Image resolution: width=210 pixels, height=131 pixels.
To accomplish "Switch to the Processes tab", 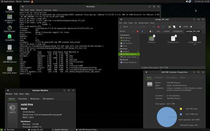I will [x=23, y=99].
